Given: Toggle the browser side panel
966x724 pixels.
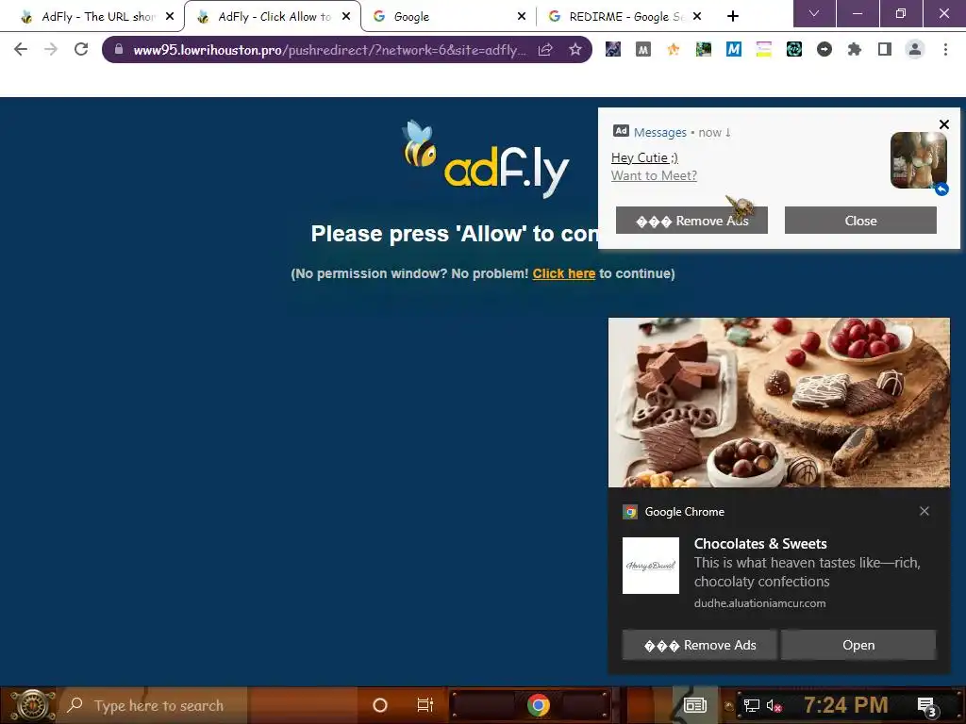Looking at the screenshot, I should [x=885, y=49].
